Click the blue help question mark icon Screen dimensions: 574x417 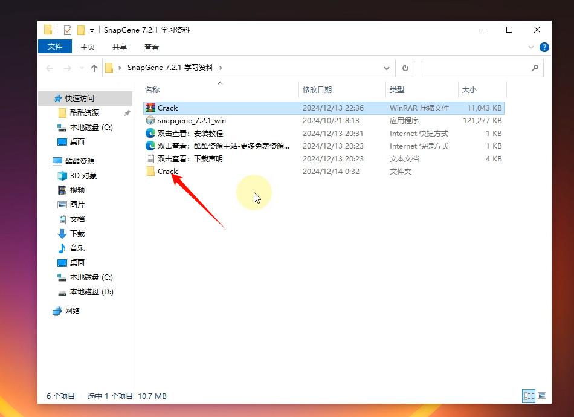544,47
